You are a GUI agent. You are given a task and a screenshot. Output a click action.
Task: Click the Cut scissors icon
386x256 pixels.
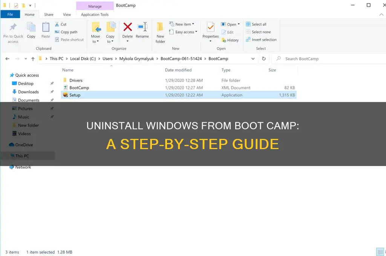(57, 24)
